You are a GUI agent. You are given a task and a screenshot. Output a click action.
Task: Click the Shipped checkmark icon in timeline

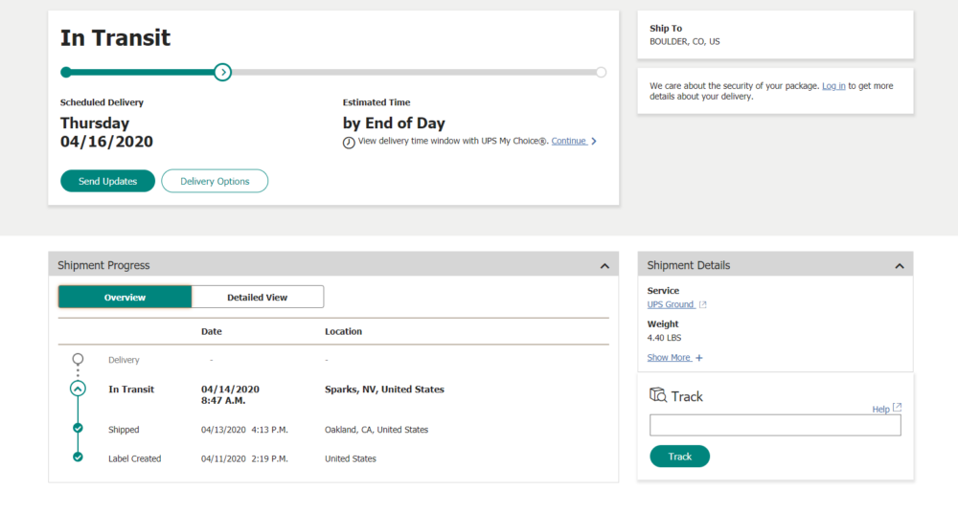pyautogui.click(x=78, y=429)
